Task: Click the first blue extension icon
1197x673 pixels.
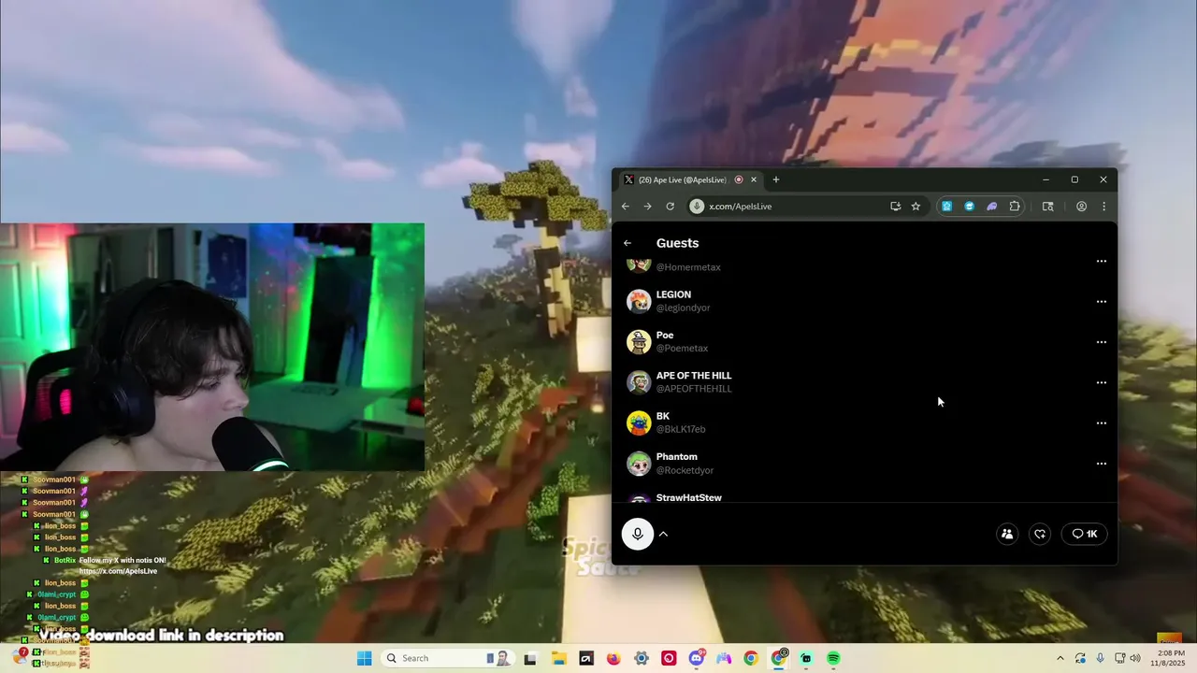Action: pyautogui.click(x=947, y=207)
